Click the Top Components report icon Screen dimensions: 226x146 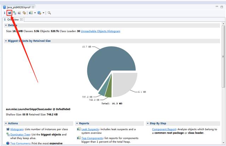[x=79, y=138]
